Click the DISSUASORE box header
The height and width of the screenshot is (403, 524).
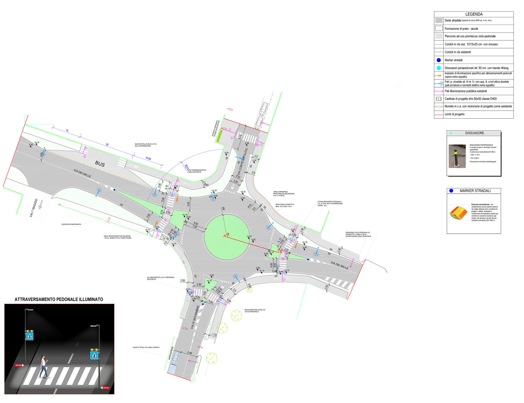[x=474, y=133]
